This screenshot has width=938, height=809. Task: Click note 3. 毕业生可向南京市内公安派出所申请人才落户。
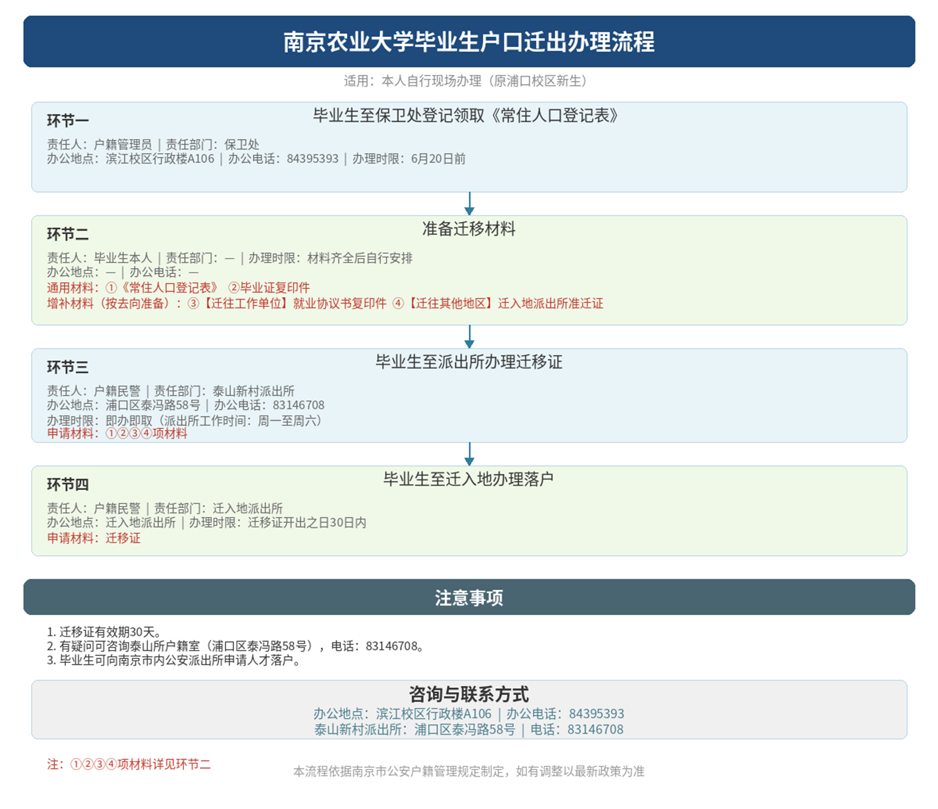[176, 660]
